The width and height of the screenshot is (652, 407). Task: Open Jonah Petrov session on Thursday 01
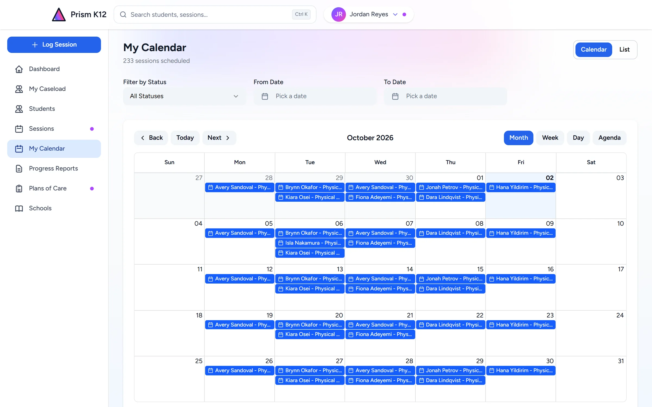(x=450, y=187)
